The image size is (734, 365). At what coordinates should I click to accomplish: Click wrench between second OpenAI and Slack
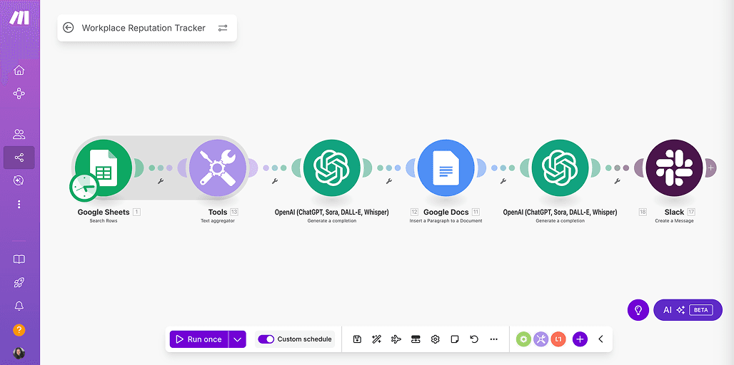point(618,181)
